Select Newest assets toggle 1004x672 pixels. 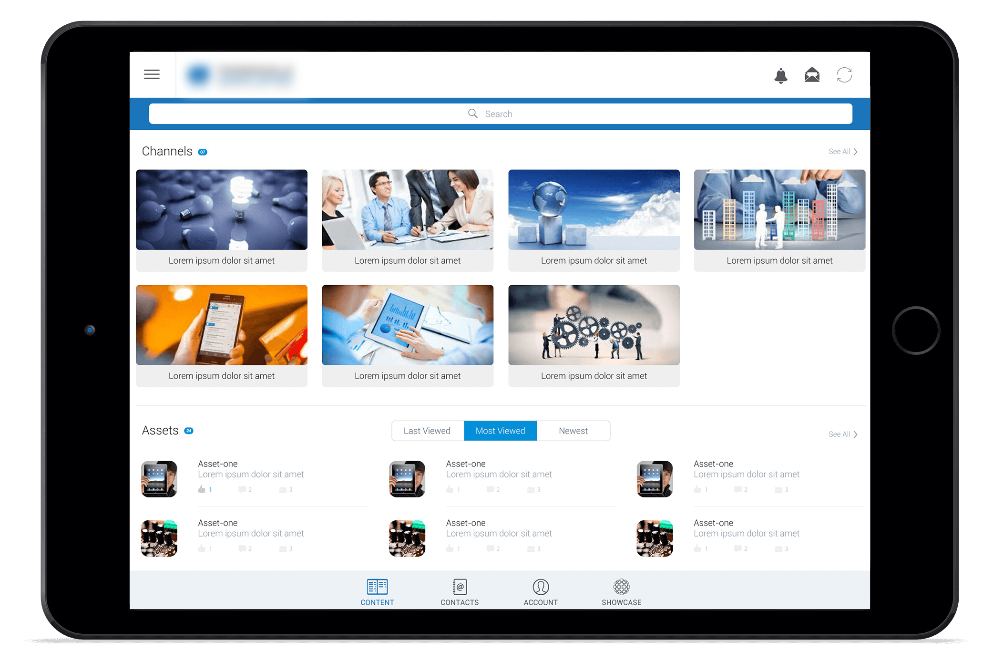click(573, 431)
